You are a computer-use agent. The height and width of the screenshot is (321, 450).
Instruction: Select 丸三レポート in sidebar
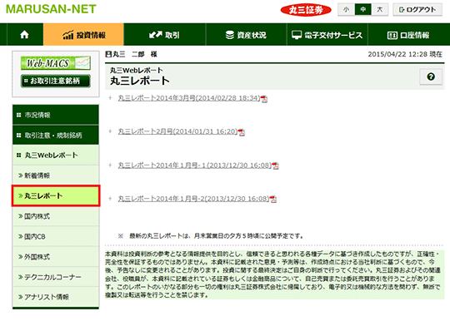point(56,195)
